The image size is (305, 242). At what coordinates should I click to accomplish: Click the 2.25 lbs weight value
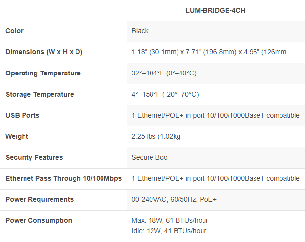pos(156,137)
